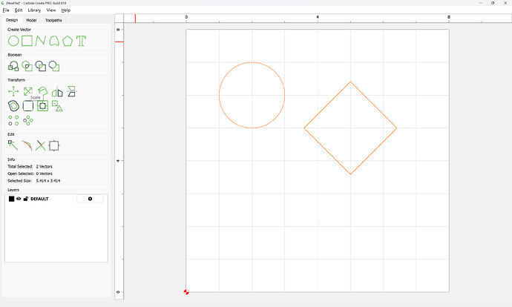Pick the Text creation tool

tap(82, 41)
